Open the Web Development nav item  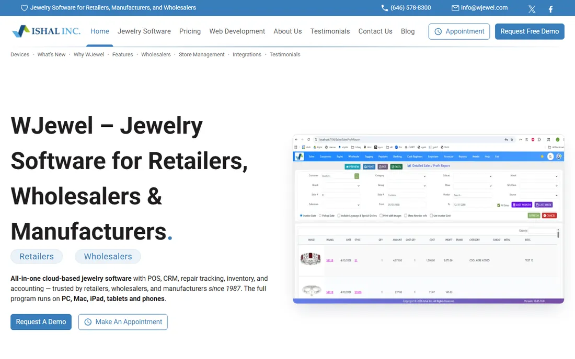point(237,31)
